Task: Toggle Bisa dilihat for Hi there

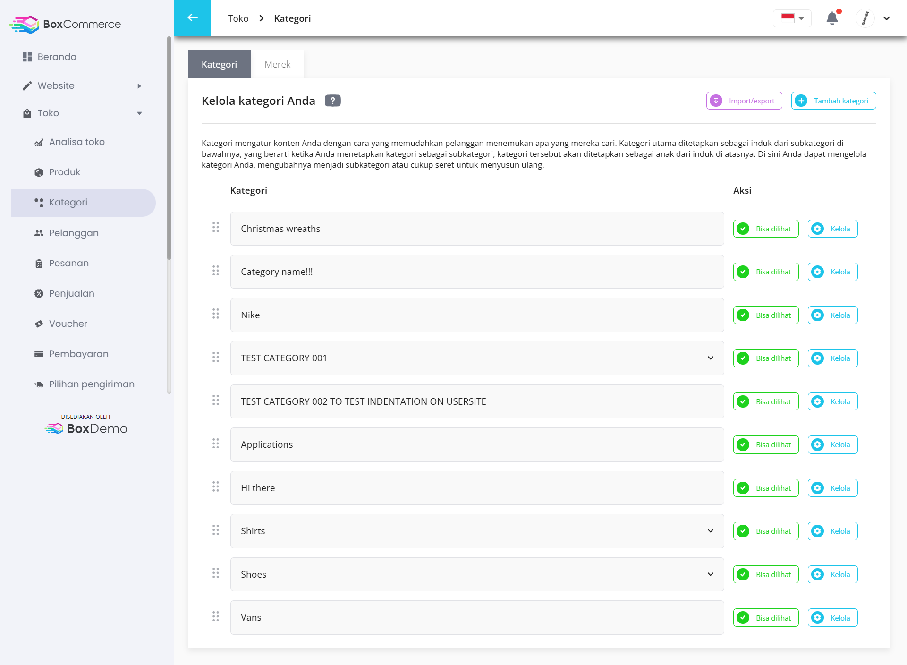Action: click(766, 488)
